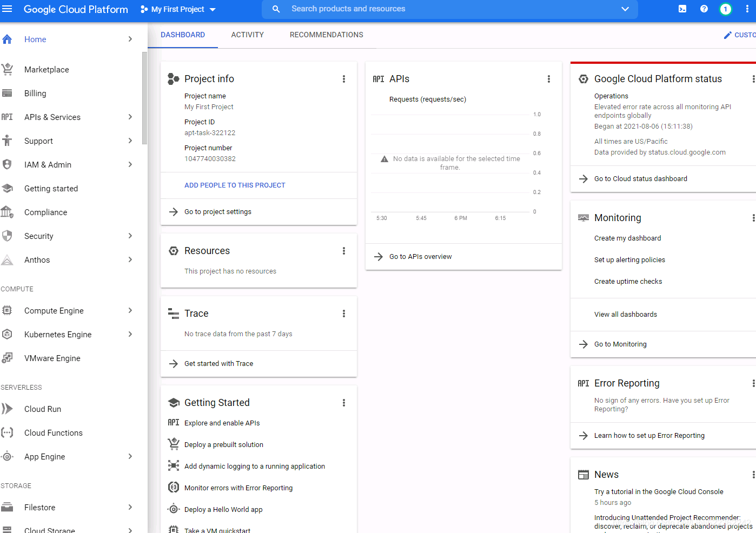Click Create my dashboard link
The width and height of the screenshot is (756, 533).
(628, 238)
